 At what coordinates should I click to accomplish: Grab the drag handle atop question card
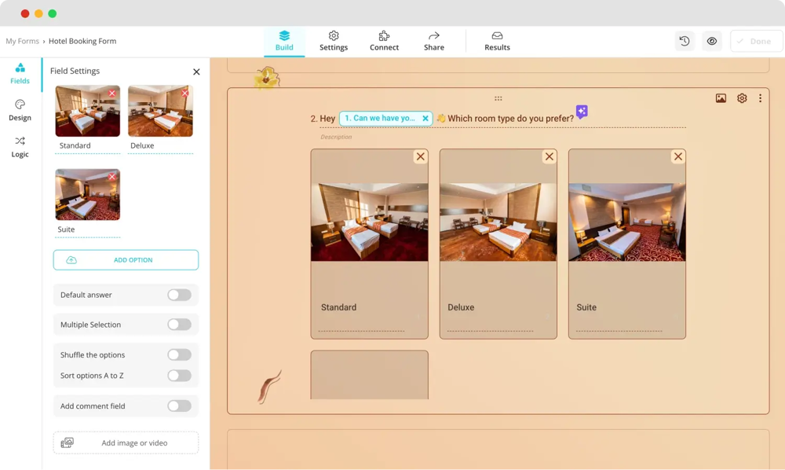[498, 98]
